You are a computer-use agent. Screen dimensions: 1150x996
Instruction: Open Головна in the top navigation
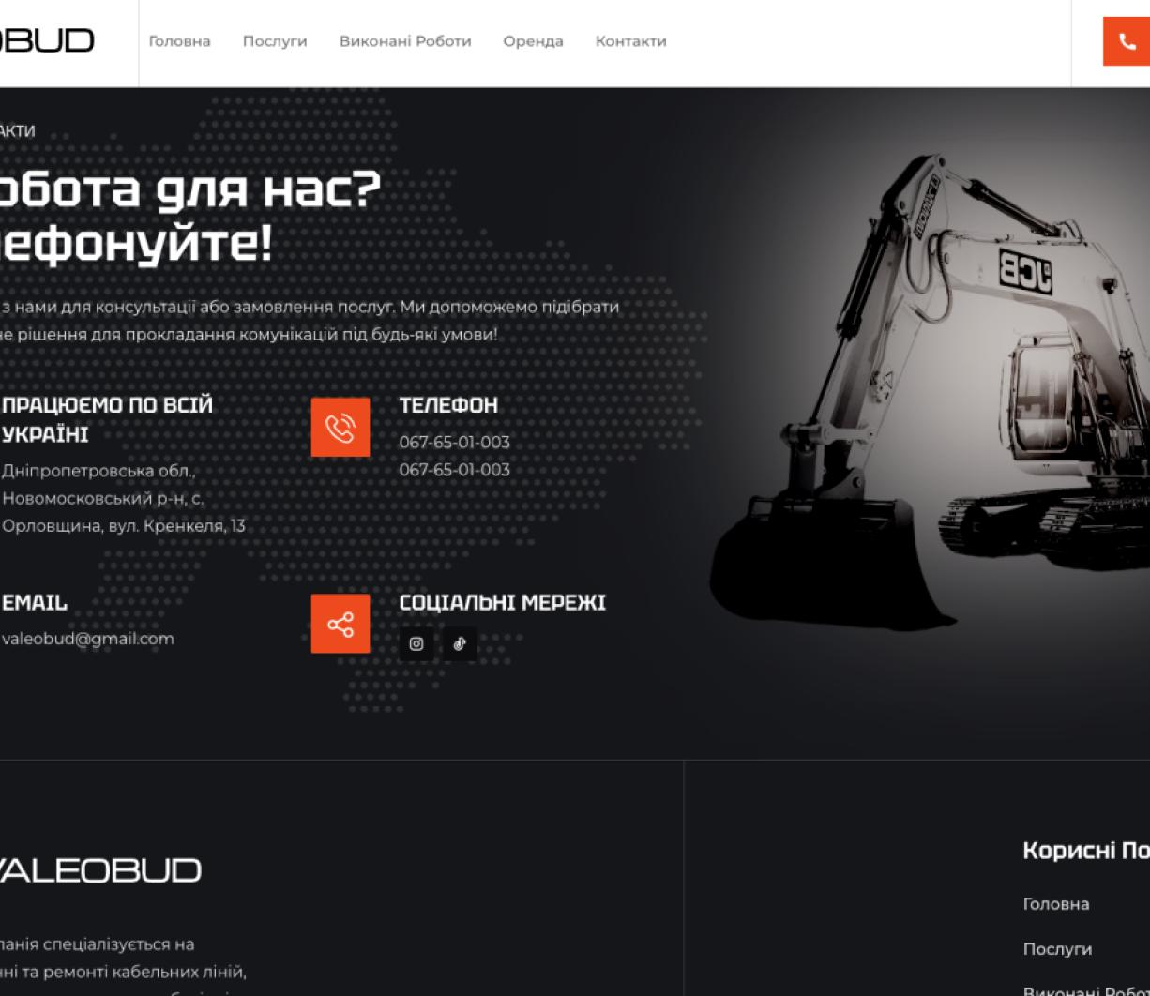click(179, 41)
